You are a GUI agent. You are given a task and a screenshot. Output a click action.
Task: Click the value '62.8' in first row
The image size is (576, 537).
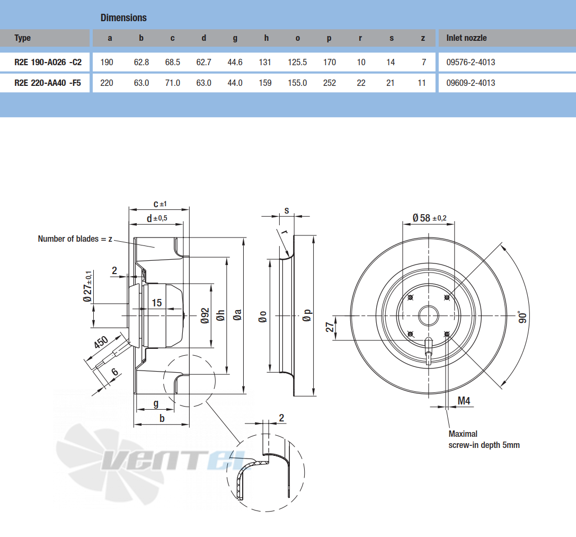coord(141,62)
